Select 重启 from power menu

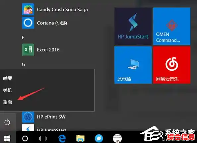8,102
